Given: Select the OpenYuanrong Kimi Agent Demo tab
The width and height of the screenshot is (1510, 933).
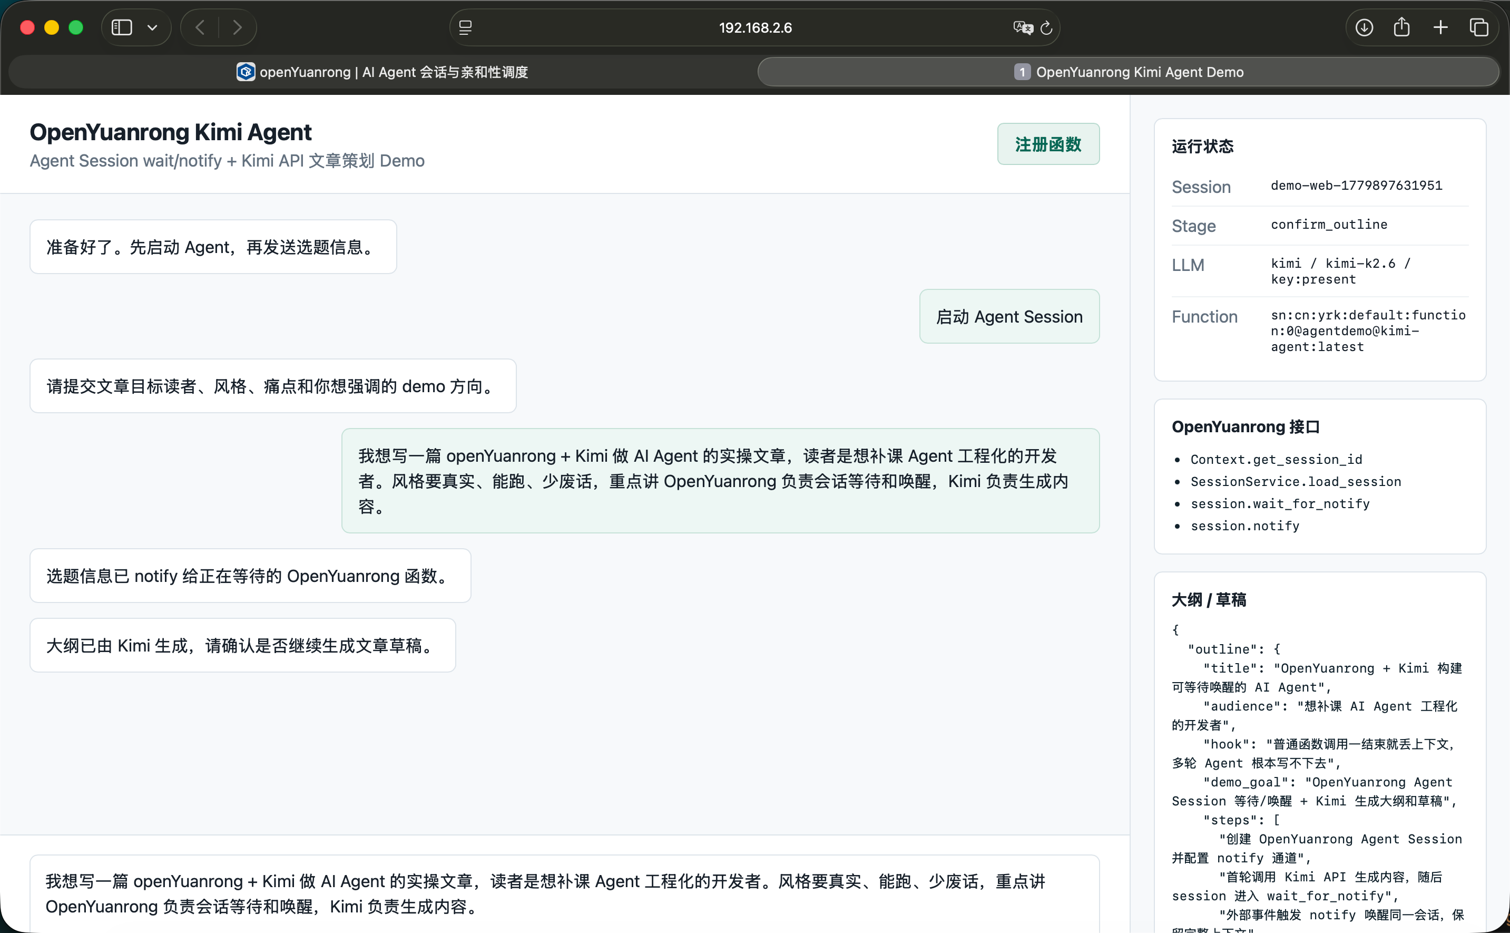Looking at the screenshot, I should (1129, 72).
